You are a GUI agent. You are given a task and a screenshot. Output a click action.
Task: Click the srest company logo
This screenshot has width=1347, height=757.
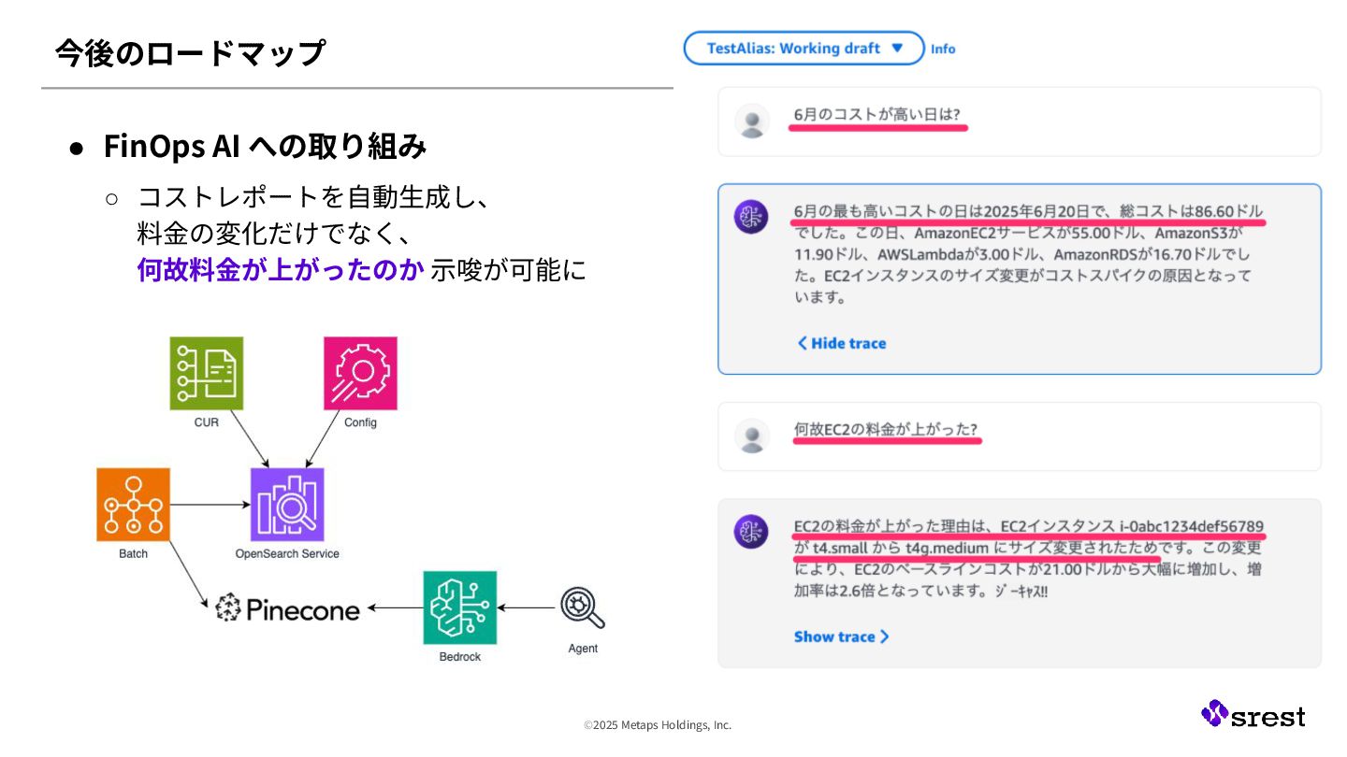click(1253, 715)
